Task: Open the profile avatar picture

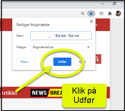Action: click(x=118, y=14)
